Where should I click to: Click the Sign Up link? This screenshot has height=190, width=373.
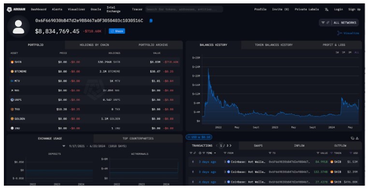(355, 10)
